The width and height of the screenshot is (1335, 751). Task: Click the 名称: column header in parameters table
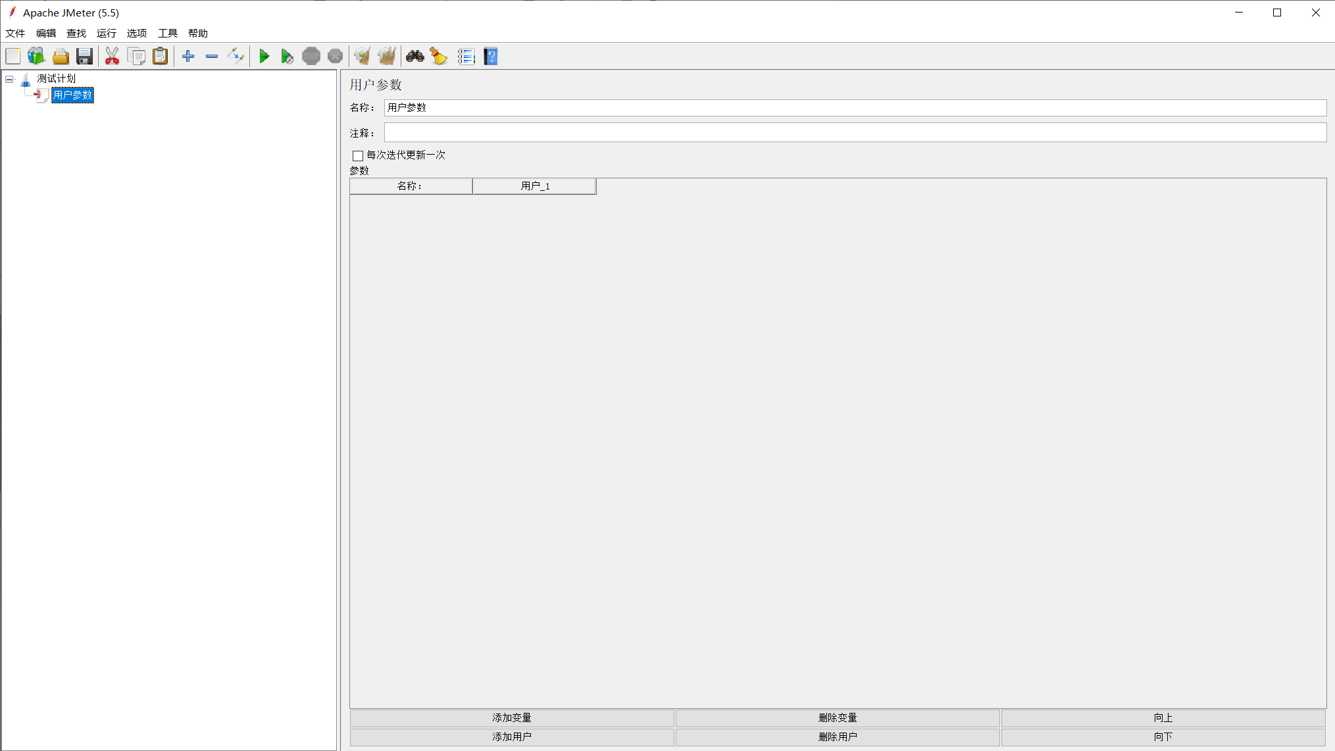click(411, 186)
